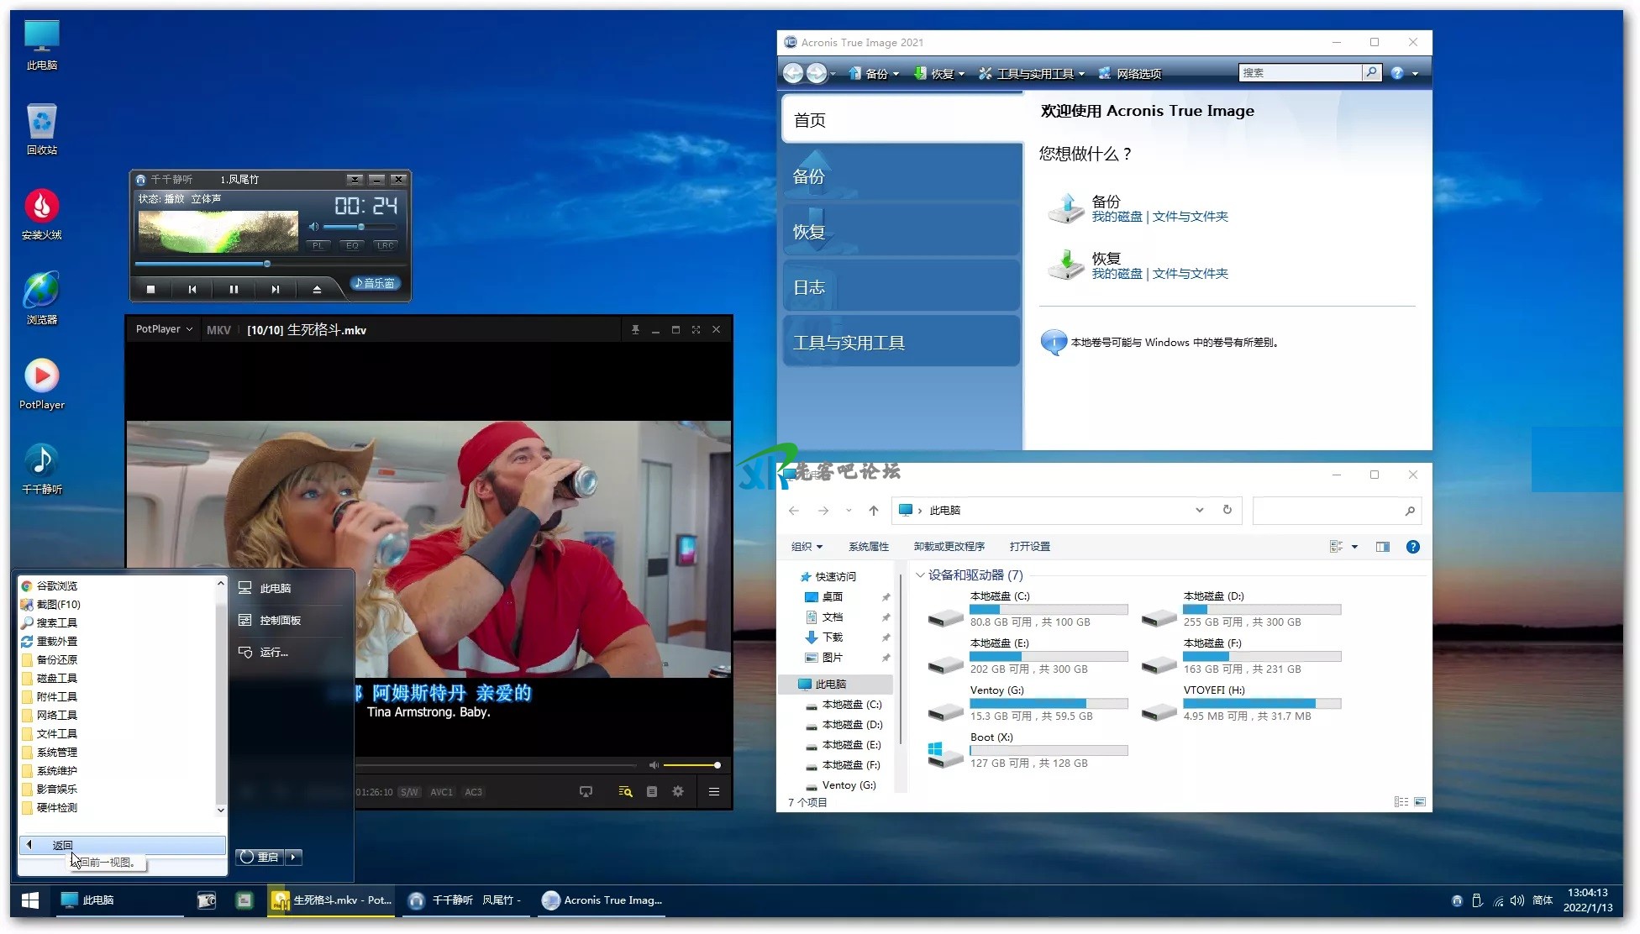
Task: Click the Acronis search magnifier icon
Action: pyautogui.click(x=1371, y=73)
